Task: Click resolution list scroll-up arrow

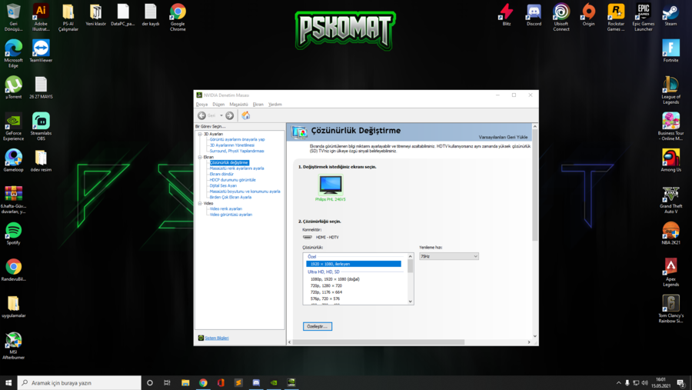Action: 411,256
